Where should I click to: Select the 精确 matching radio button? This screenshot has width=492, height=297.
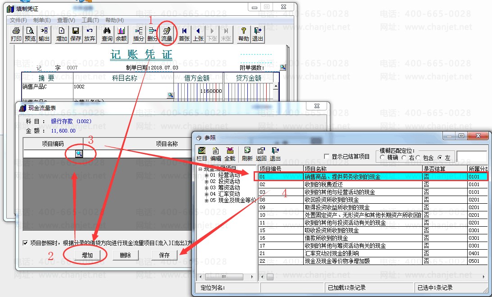tap(382, 157)
